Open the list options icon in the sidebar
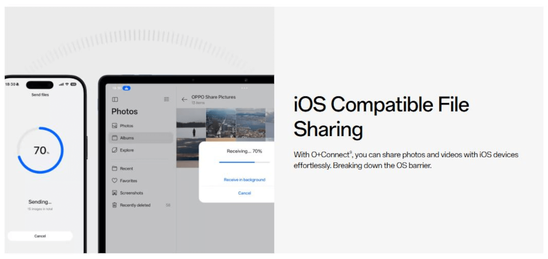This screenshot has height=259, width=548. click(x=166, y=99)
